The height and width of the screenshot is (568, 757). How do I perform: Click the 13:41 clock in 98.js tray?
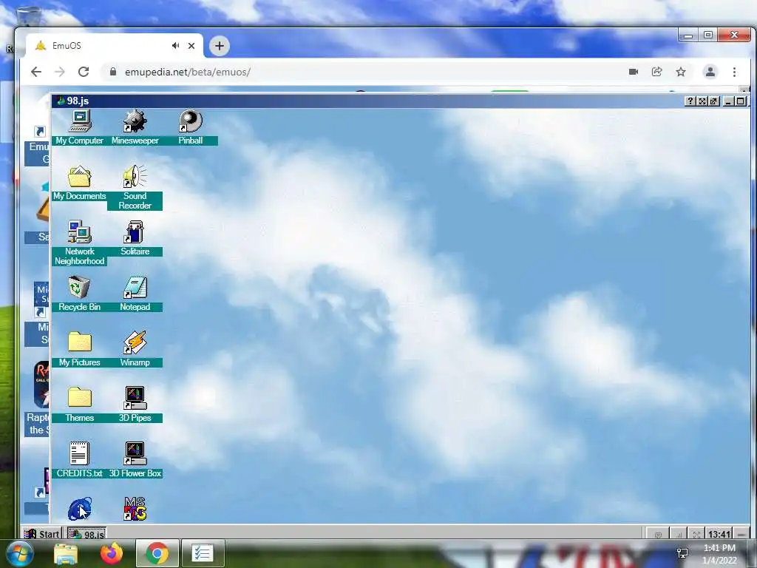point(719,534)
